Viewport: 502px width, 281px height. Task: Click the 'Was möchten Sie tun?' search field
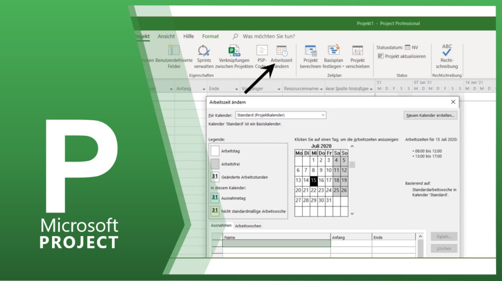click(269, 36)
